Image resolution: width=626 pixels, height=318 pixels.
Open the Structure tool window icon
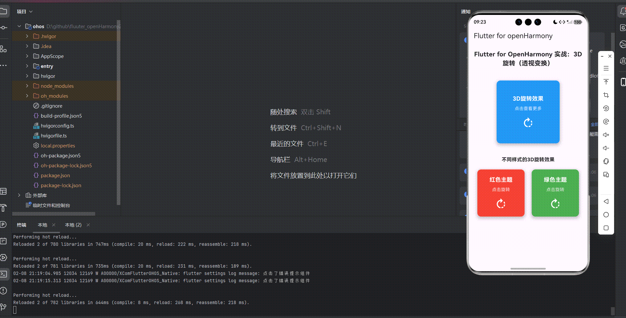3,49
